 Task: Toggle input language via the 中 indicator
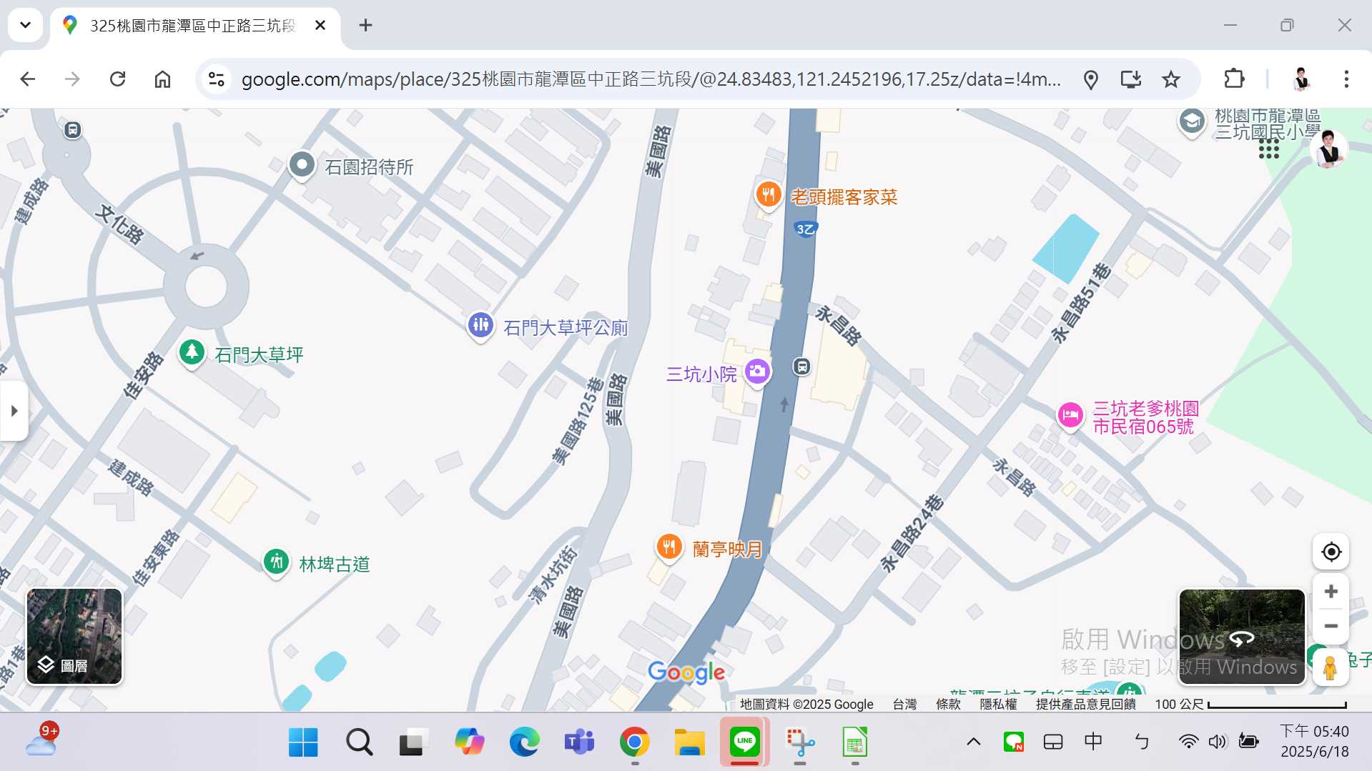tap(1092, 742)
